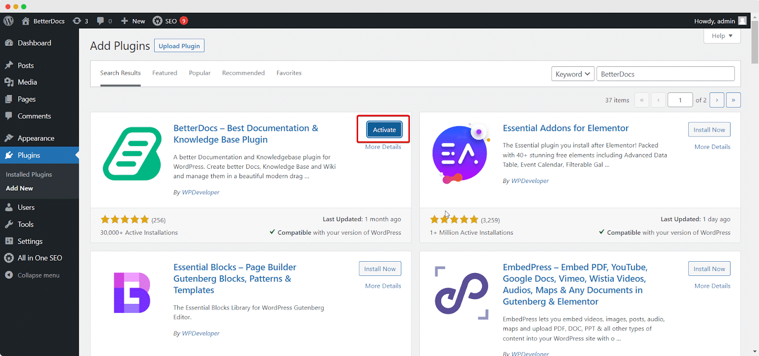Viewport: 759px width, 356px height.
Task: Click the Essential Blocks plugin logo
Action: (132, 292)
